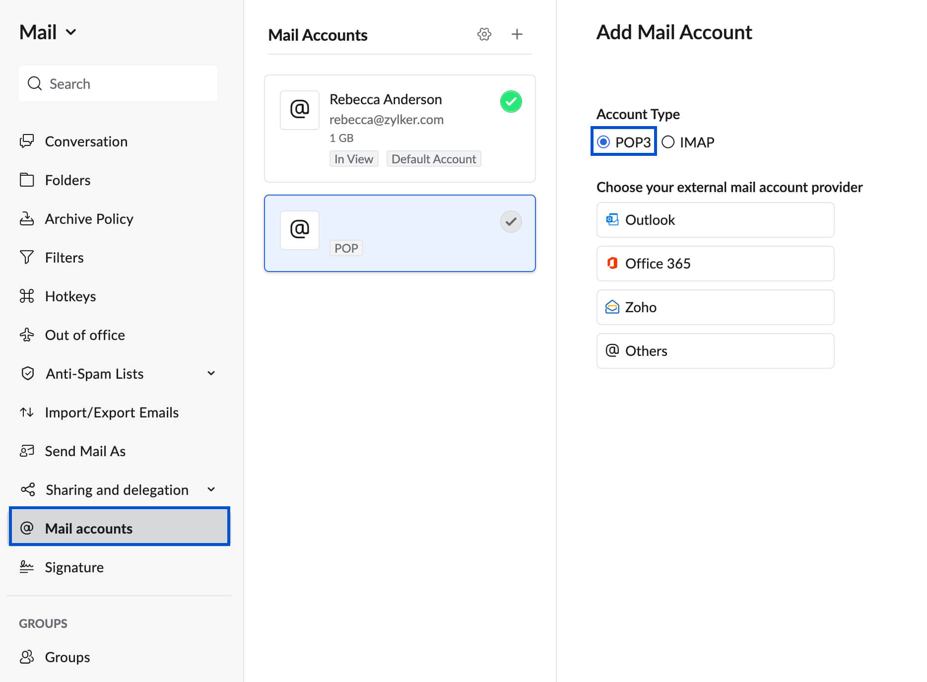
Task: Open the Signature settings section
Action: 74,566
